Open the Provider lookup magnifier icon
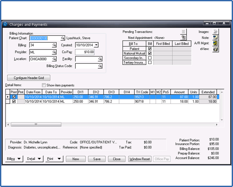The image size is (233, 187). tap(54, 52)
